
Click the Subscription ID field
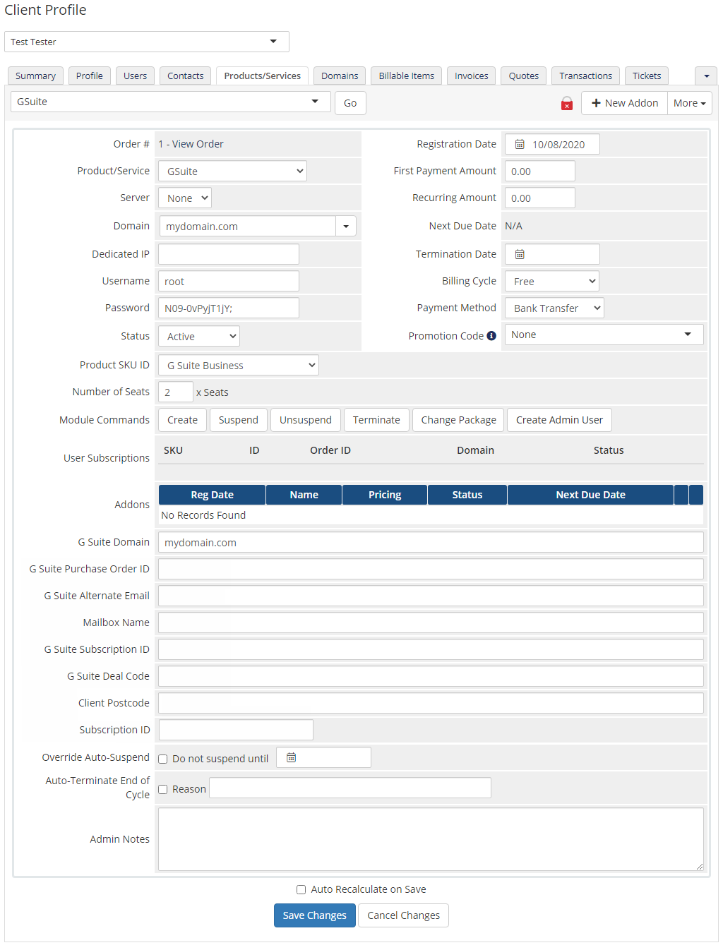coord(236,730)
